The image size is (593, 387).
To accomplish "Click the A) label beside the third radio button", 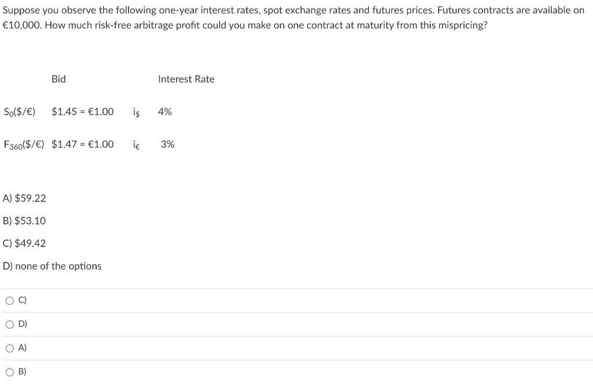I will click(23, 348).
